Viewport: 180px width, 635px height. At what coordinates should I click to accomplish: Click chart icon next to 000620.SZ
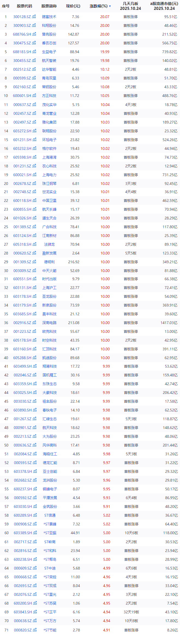[34, 253]
